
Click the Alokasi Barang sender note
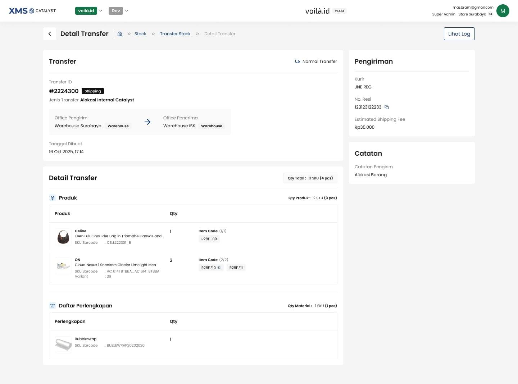pos(371,175)
